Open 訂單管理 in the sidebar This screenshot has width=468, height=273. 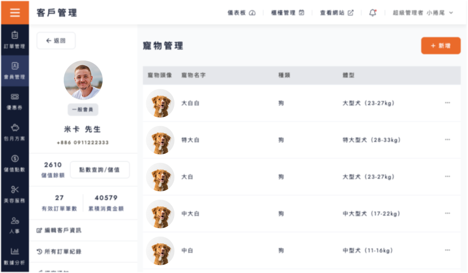[x=15, y=40]
